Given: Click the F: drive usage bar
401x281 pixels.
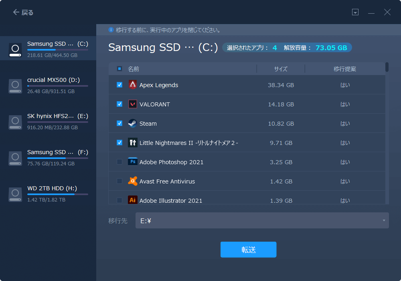Looking at the screenshot, I should (58, 158).
